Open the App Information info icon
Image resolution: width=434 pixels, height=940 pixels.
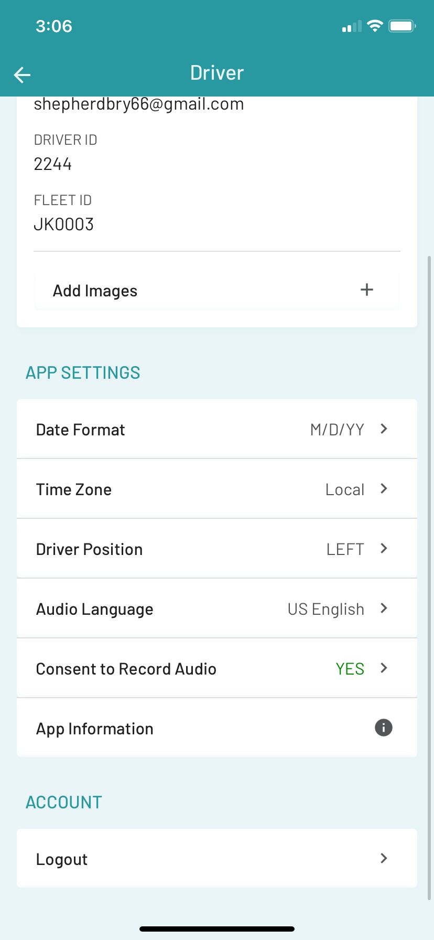pyautogui.click(x=384, y=728)
